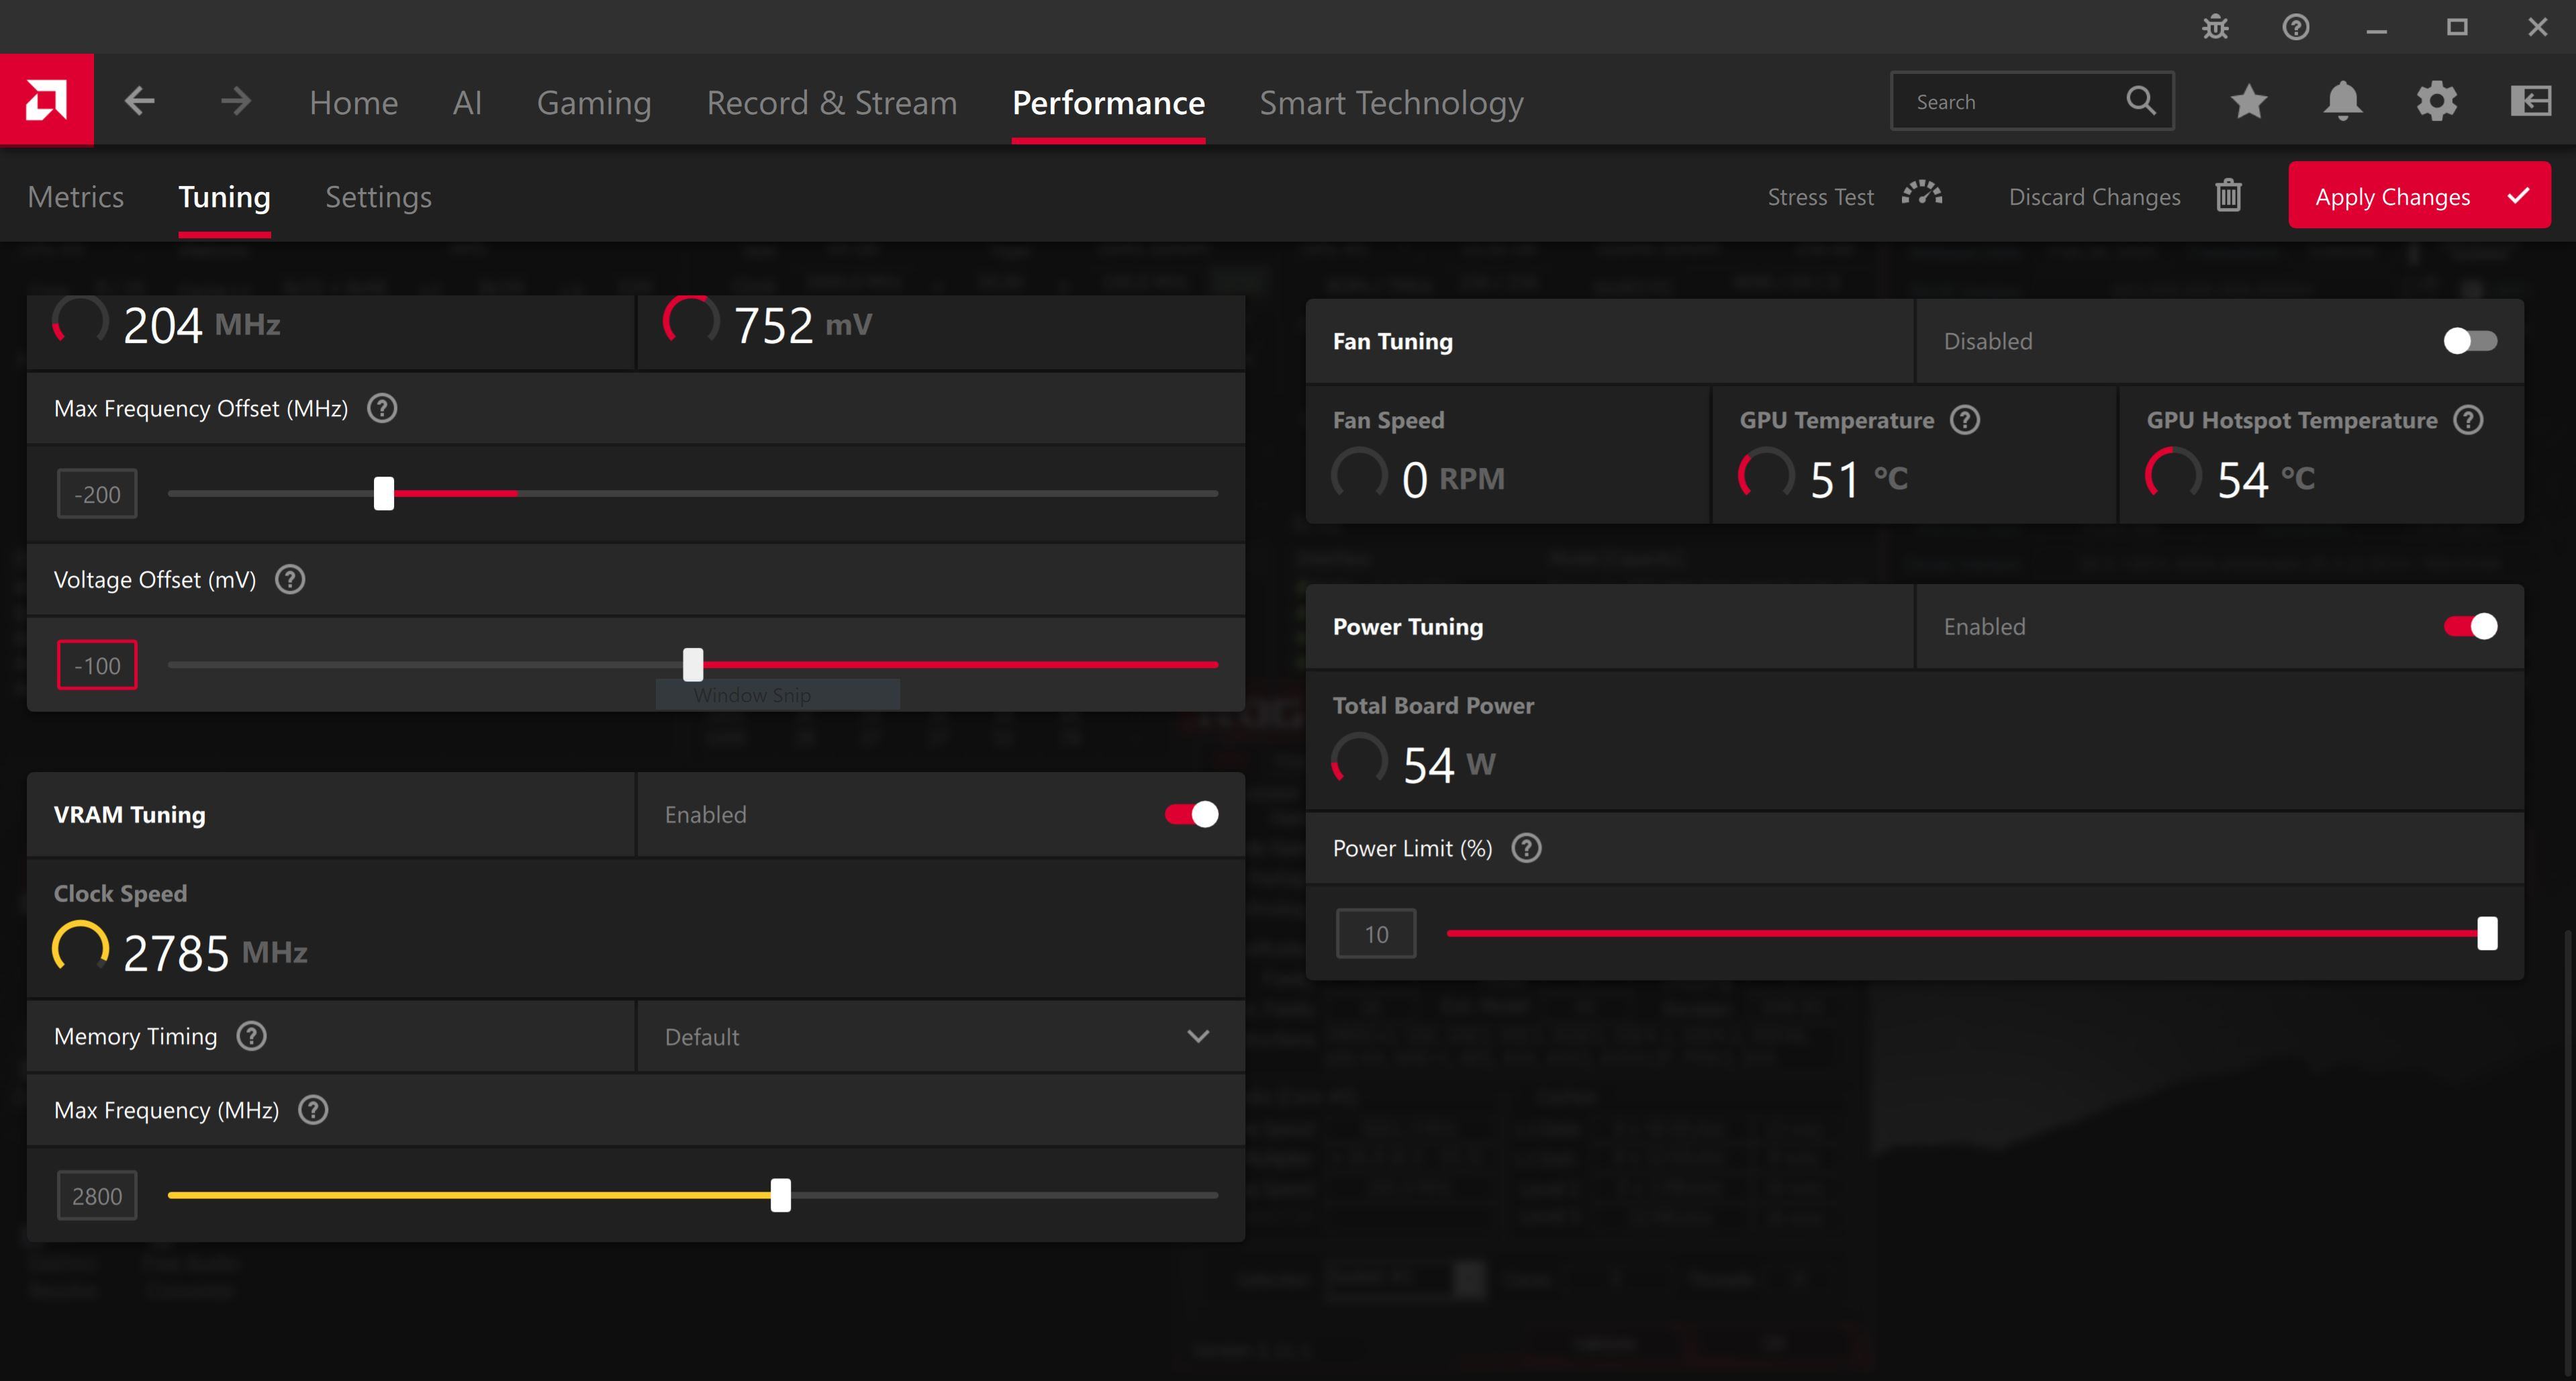Viewport: 2576px width, 1381px height.
Task: Start the Stress Test
Action: 1853,196
